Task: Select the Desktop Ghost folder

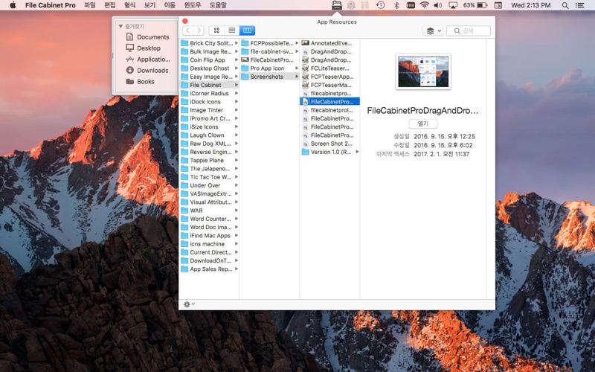Action: click(x=209, y=68)
